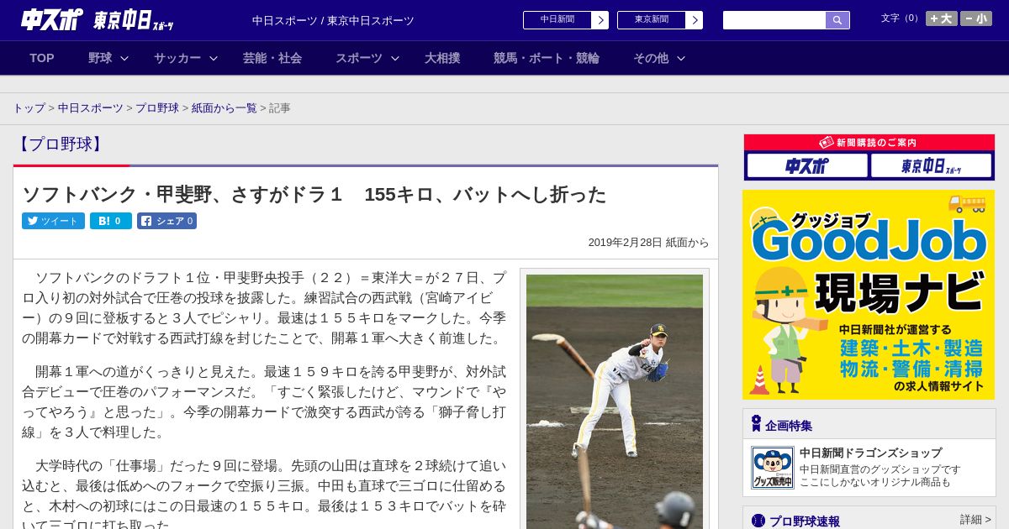Click the 中スポ logo in header

click(52, 19)
